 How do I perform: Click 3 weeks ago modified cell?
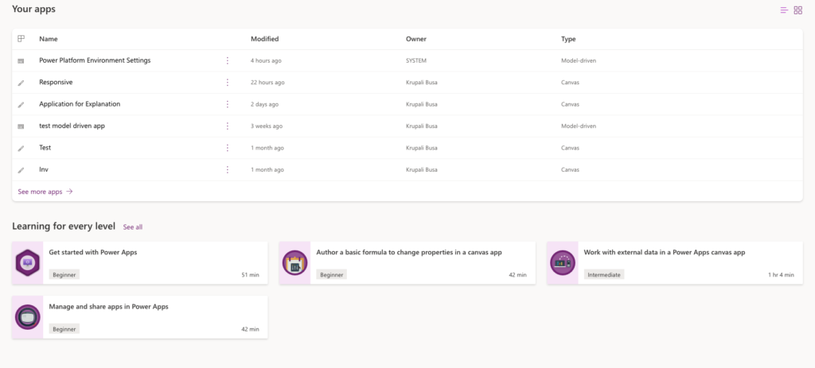[267, 126]
